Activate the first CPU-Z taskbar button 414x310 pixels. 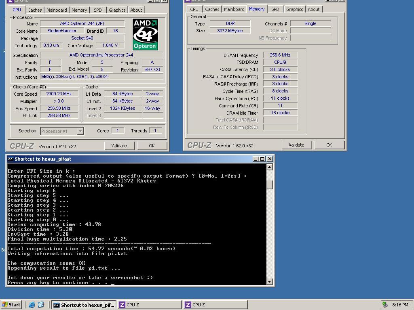click(149, 305)
